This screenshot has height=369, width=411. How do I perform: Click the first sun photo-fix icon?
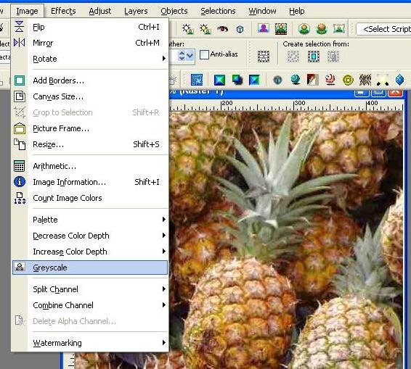coord(187,29)
